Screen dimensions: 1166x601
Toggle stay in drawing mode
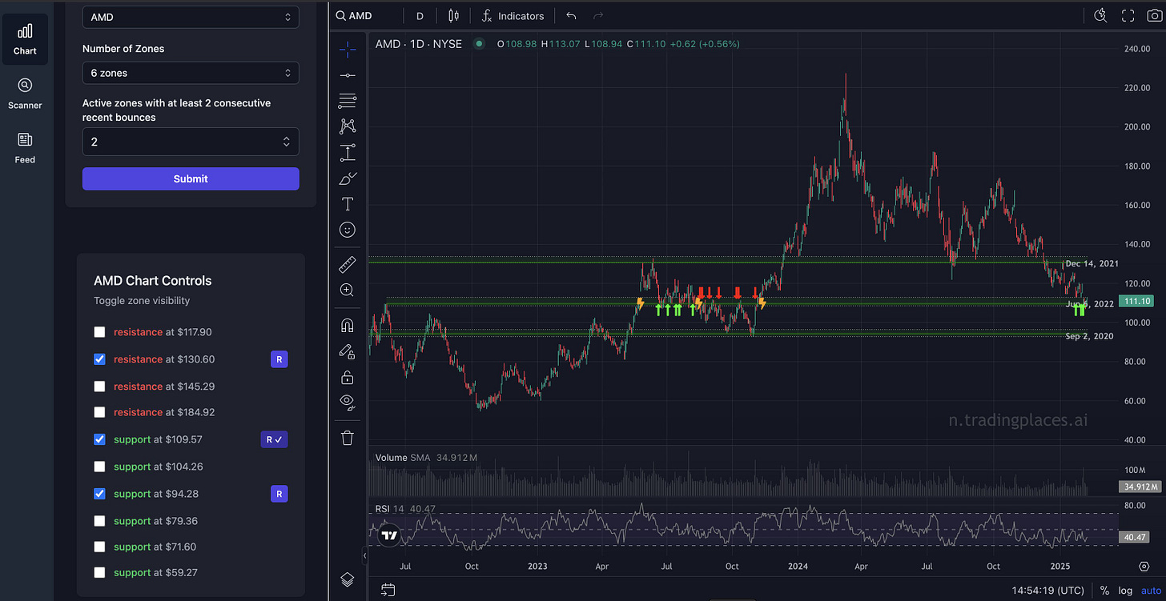tap(348, 351)
